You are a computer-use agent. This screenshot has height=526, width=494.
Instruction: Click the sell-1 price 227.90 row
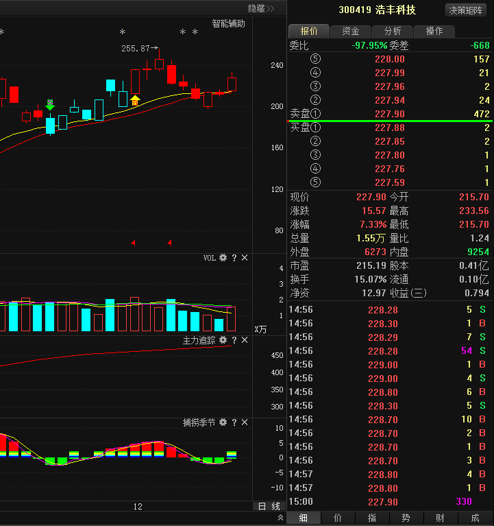click(389, 113)
